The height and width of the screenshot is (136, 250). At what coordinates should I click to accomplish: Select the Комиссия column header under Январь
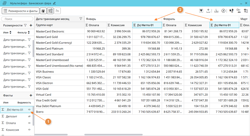(x=119, y=25)
